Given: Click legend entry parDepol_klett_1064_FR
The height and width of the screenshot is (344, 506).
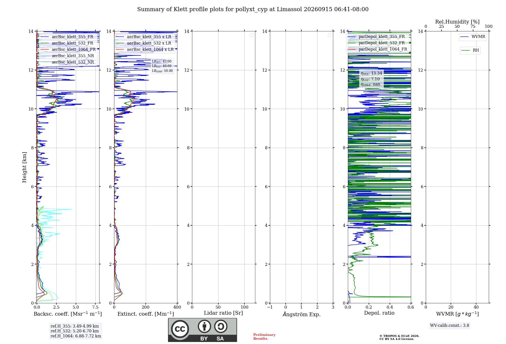Looking at the screenshot, I should click(x=378, y=49).
